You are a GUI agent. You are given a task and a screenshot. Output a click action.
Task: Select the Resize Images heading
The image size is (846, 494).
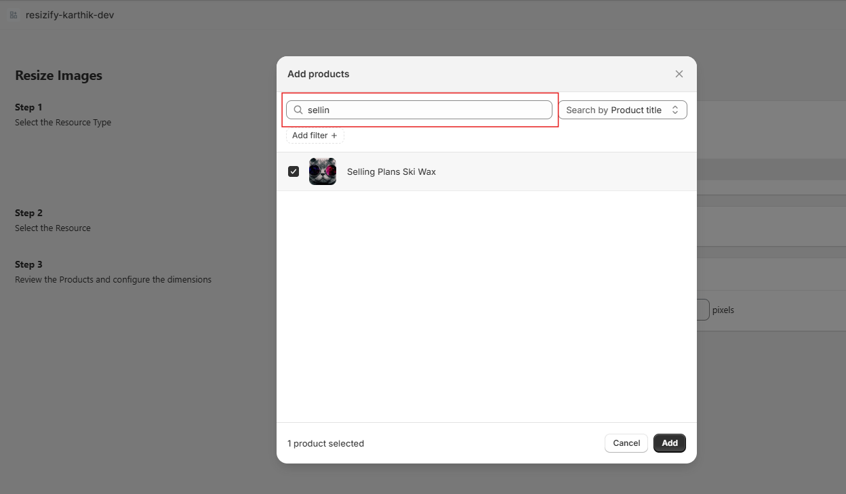(58, 75)
